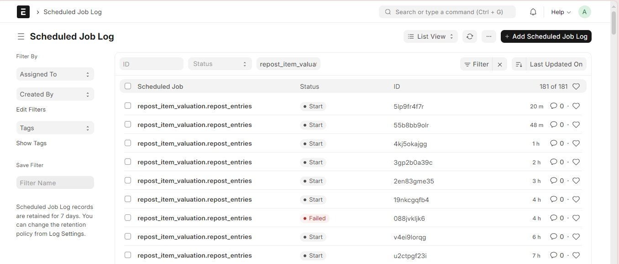Viewport: 619px width, 264px height.
Task: Click the Filter Name input field
Action: pyautogui.click(x=55, y=183)
